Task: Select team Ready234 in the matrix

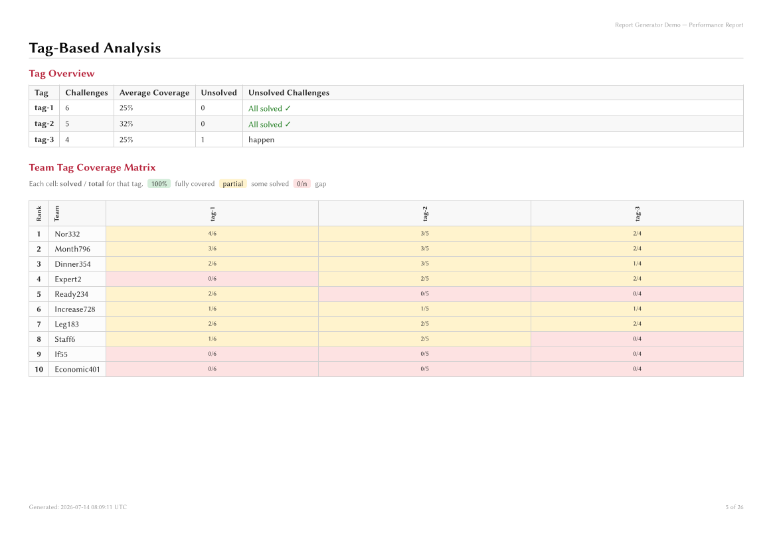Action: click(72, 295)
